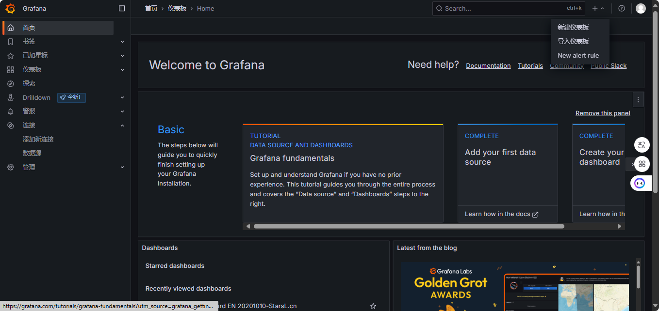The height and width of the screenshot is (311, 659).
Task: Click the 全新! badge next to Drilldown
Action: coord(71,97)
